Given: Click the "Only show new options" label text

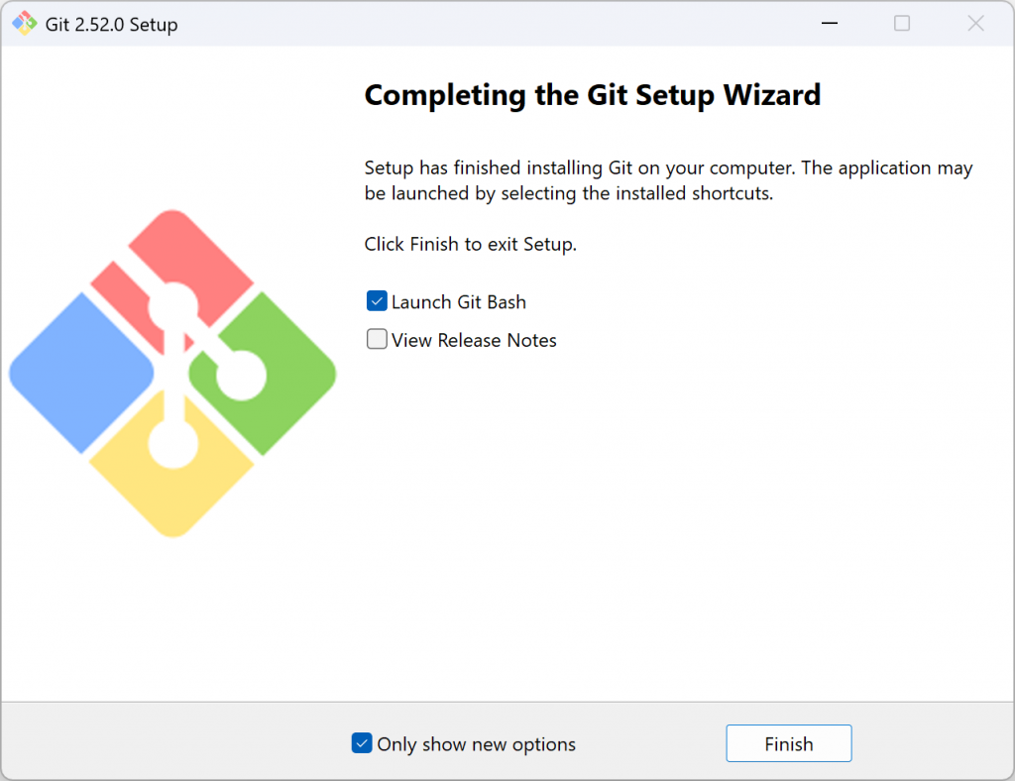Looking at the screenshot, I should [x=476, y=744].
